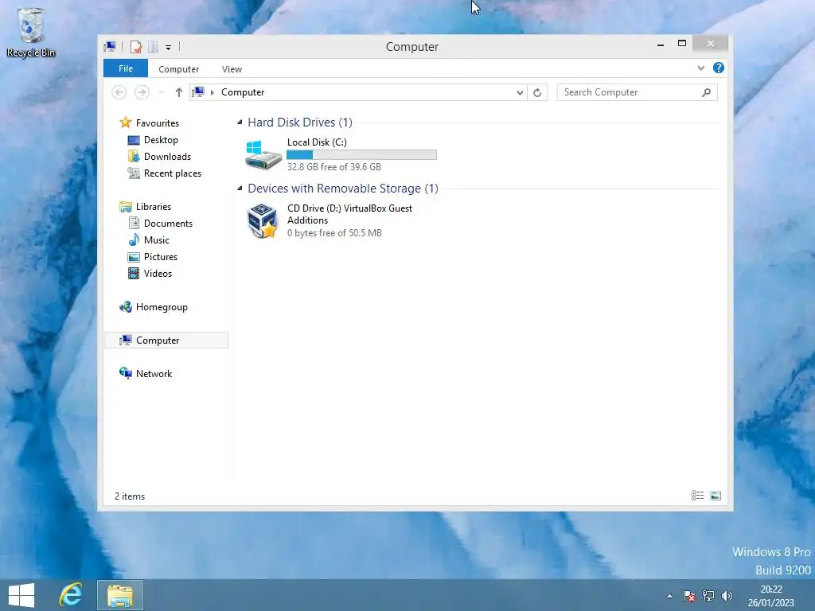815x611 pixels.
Task: Click 0 bytes free of 50.5 MB text
Action: pos(335,233)
